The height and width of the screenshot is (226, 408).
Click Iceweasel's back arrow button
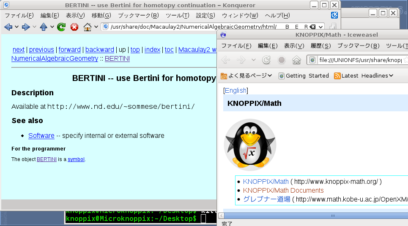tap(226, 60)
